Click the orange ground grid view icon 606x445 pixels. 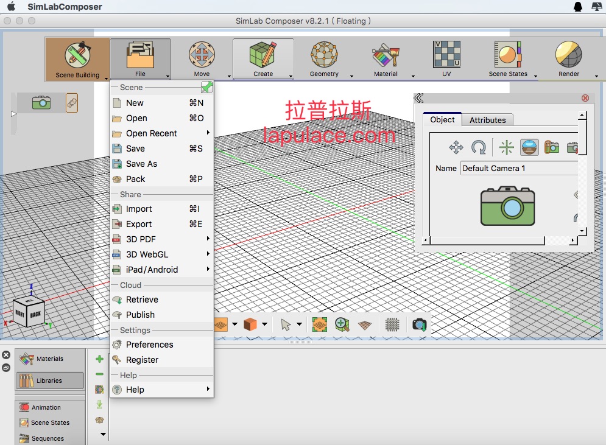pos(220,324)
